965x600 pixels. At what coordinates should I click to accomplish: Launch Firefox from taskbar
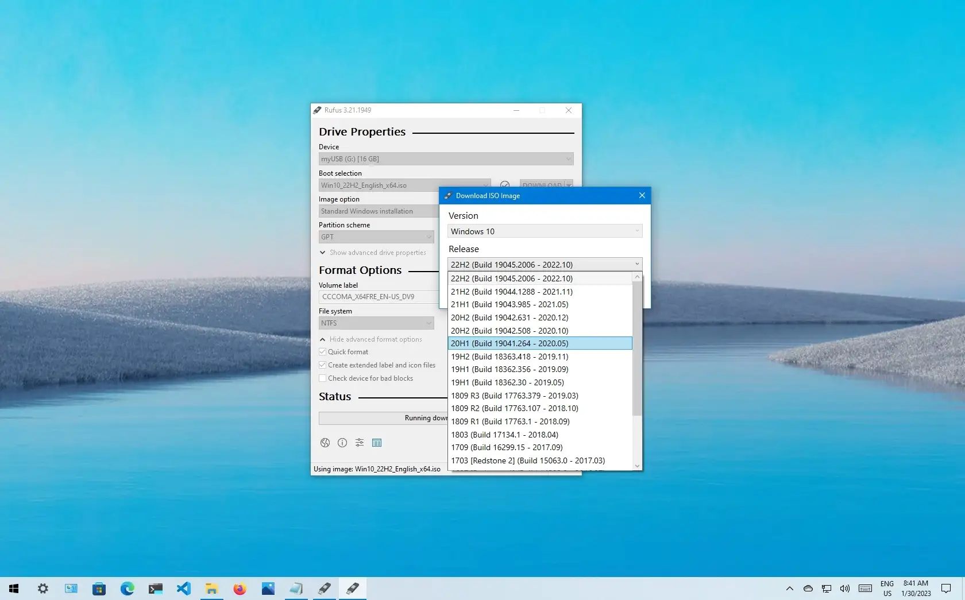(240, 589)
